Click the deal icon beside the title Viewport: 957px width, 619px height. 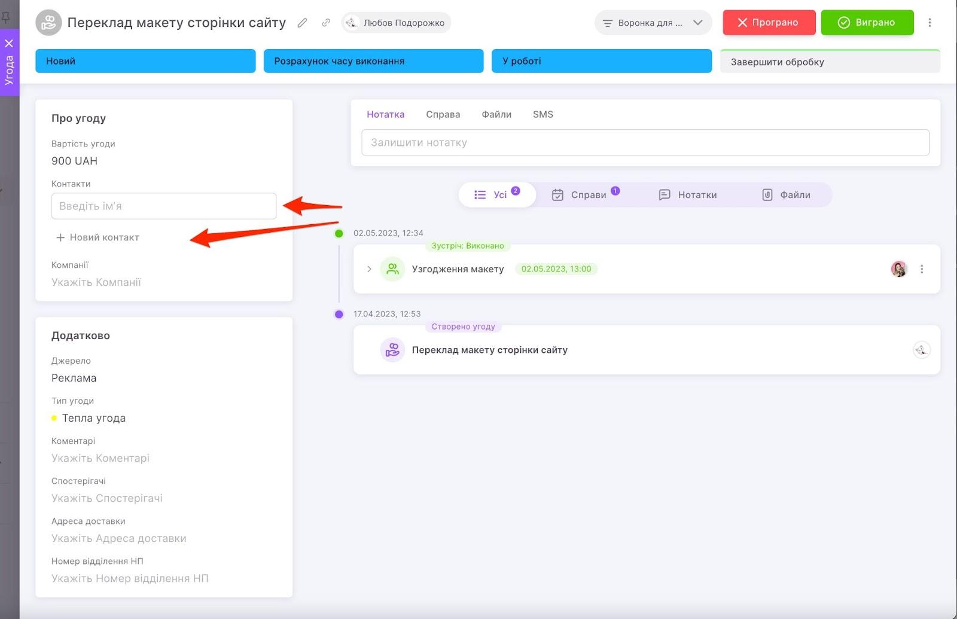point(48,23)
